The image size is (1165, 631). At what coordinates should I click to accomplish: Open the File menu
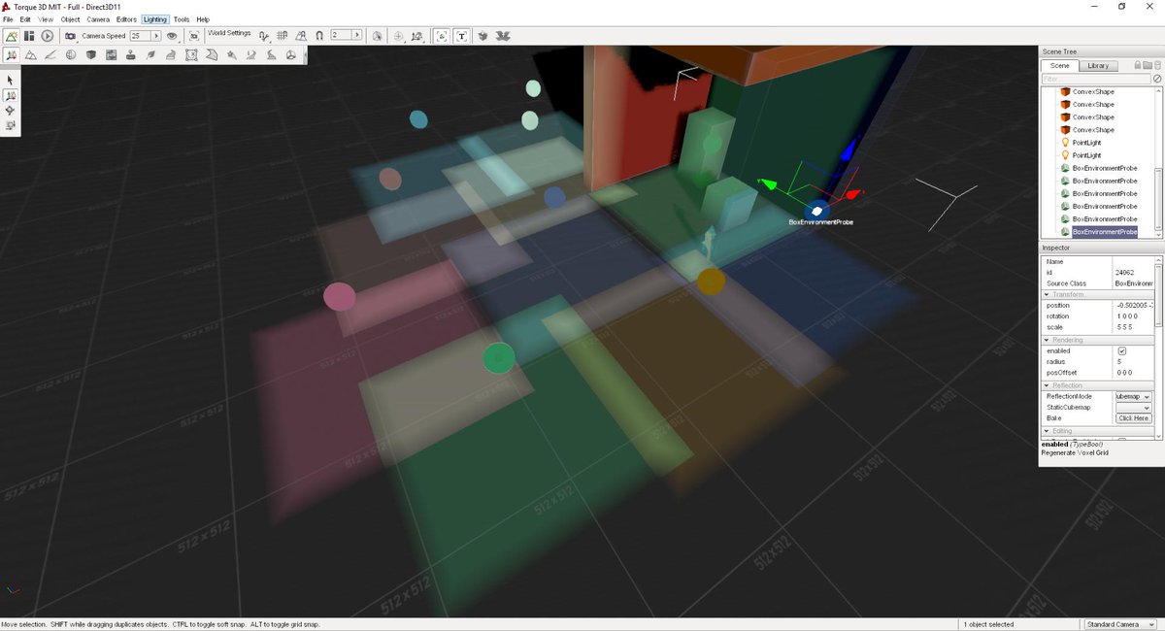click(8, 19)
